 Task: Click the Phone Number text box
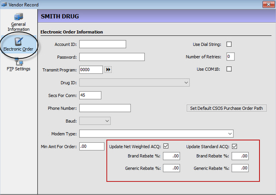coord(105,108)
